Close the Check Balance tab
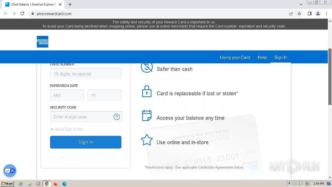Image resolution: width=332 pixels, height=187 pixels. [x=60, y=4]
